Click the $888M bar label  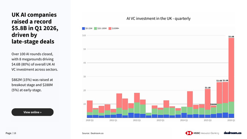(x=213, y=104)
